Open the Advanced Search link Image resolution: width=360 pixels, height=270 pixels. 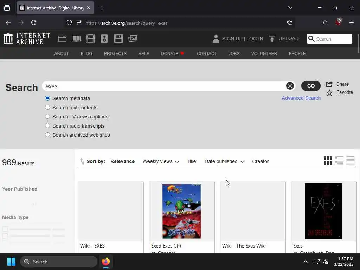pyautogui.click(x=301, y=98)
